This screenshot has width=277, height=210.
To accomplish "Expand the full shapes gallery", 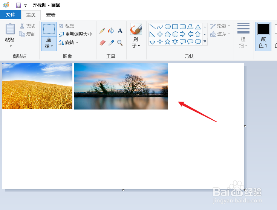I will tap(205, 42).
